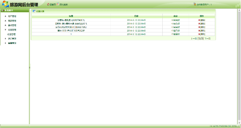This screenshot has height=128, width=241.
Task: Click the current logged-in user icon
Action: pos(195,4)
